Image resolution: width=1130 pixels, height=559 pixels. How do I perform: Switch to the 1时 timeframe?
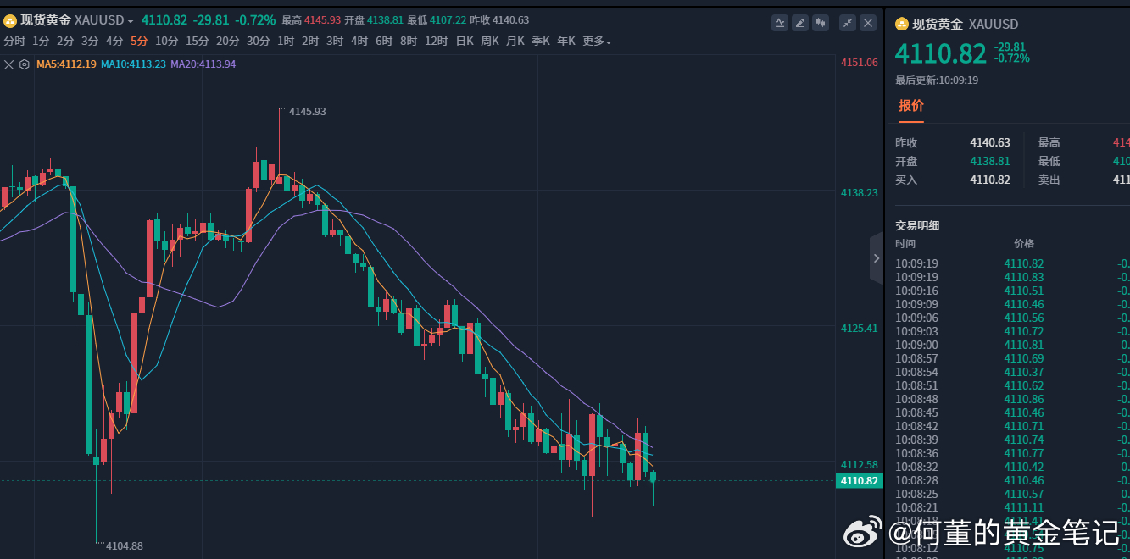point(286,41)
